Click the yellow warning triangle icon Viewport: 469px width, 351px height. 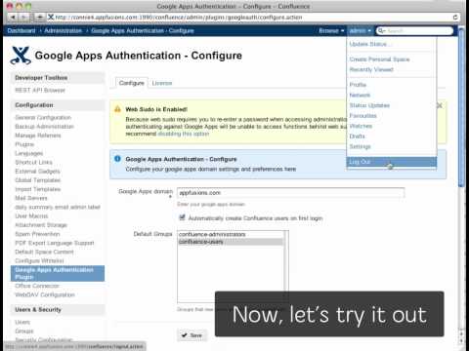point(117,109)
